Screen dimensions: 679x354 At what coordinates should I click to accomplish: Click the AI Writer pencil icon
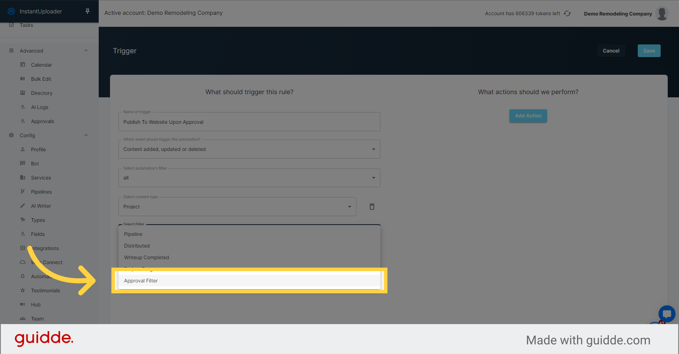pos(23,206)
